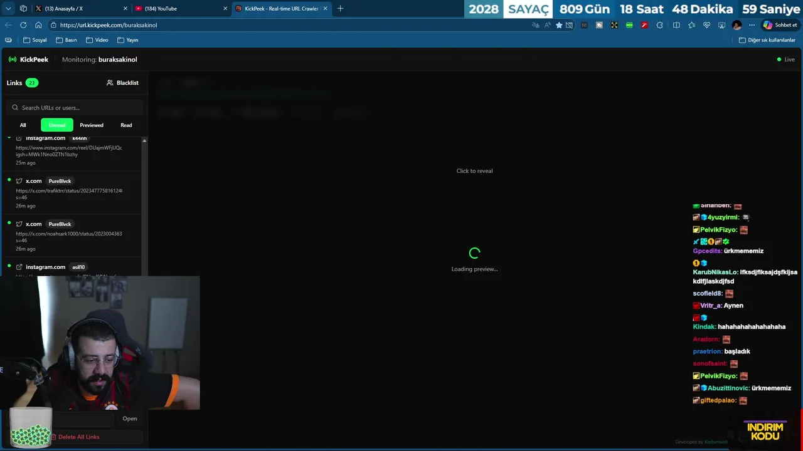
Task: Toggle the favorite star for this page
Action: (559, 25)
